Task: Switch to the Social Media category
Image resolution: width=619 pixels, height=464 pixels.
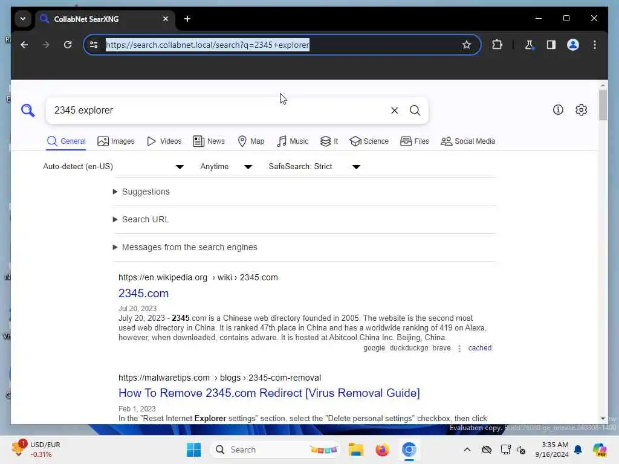Action: pyautogui.click(x=468, y=141)
